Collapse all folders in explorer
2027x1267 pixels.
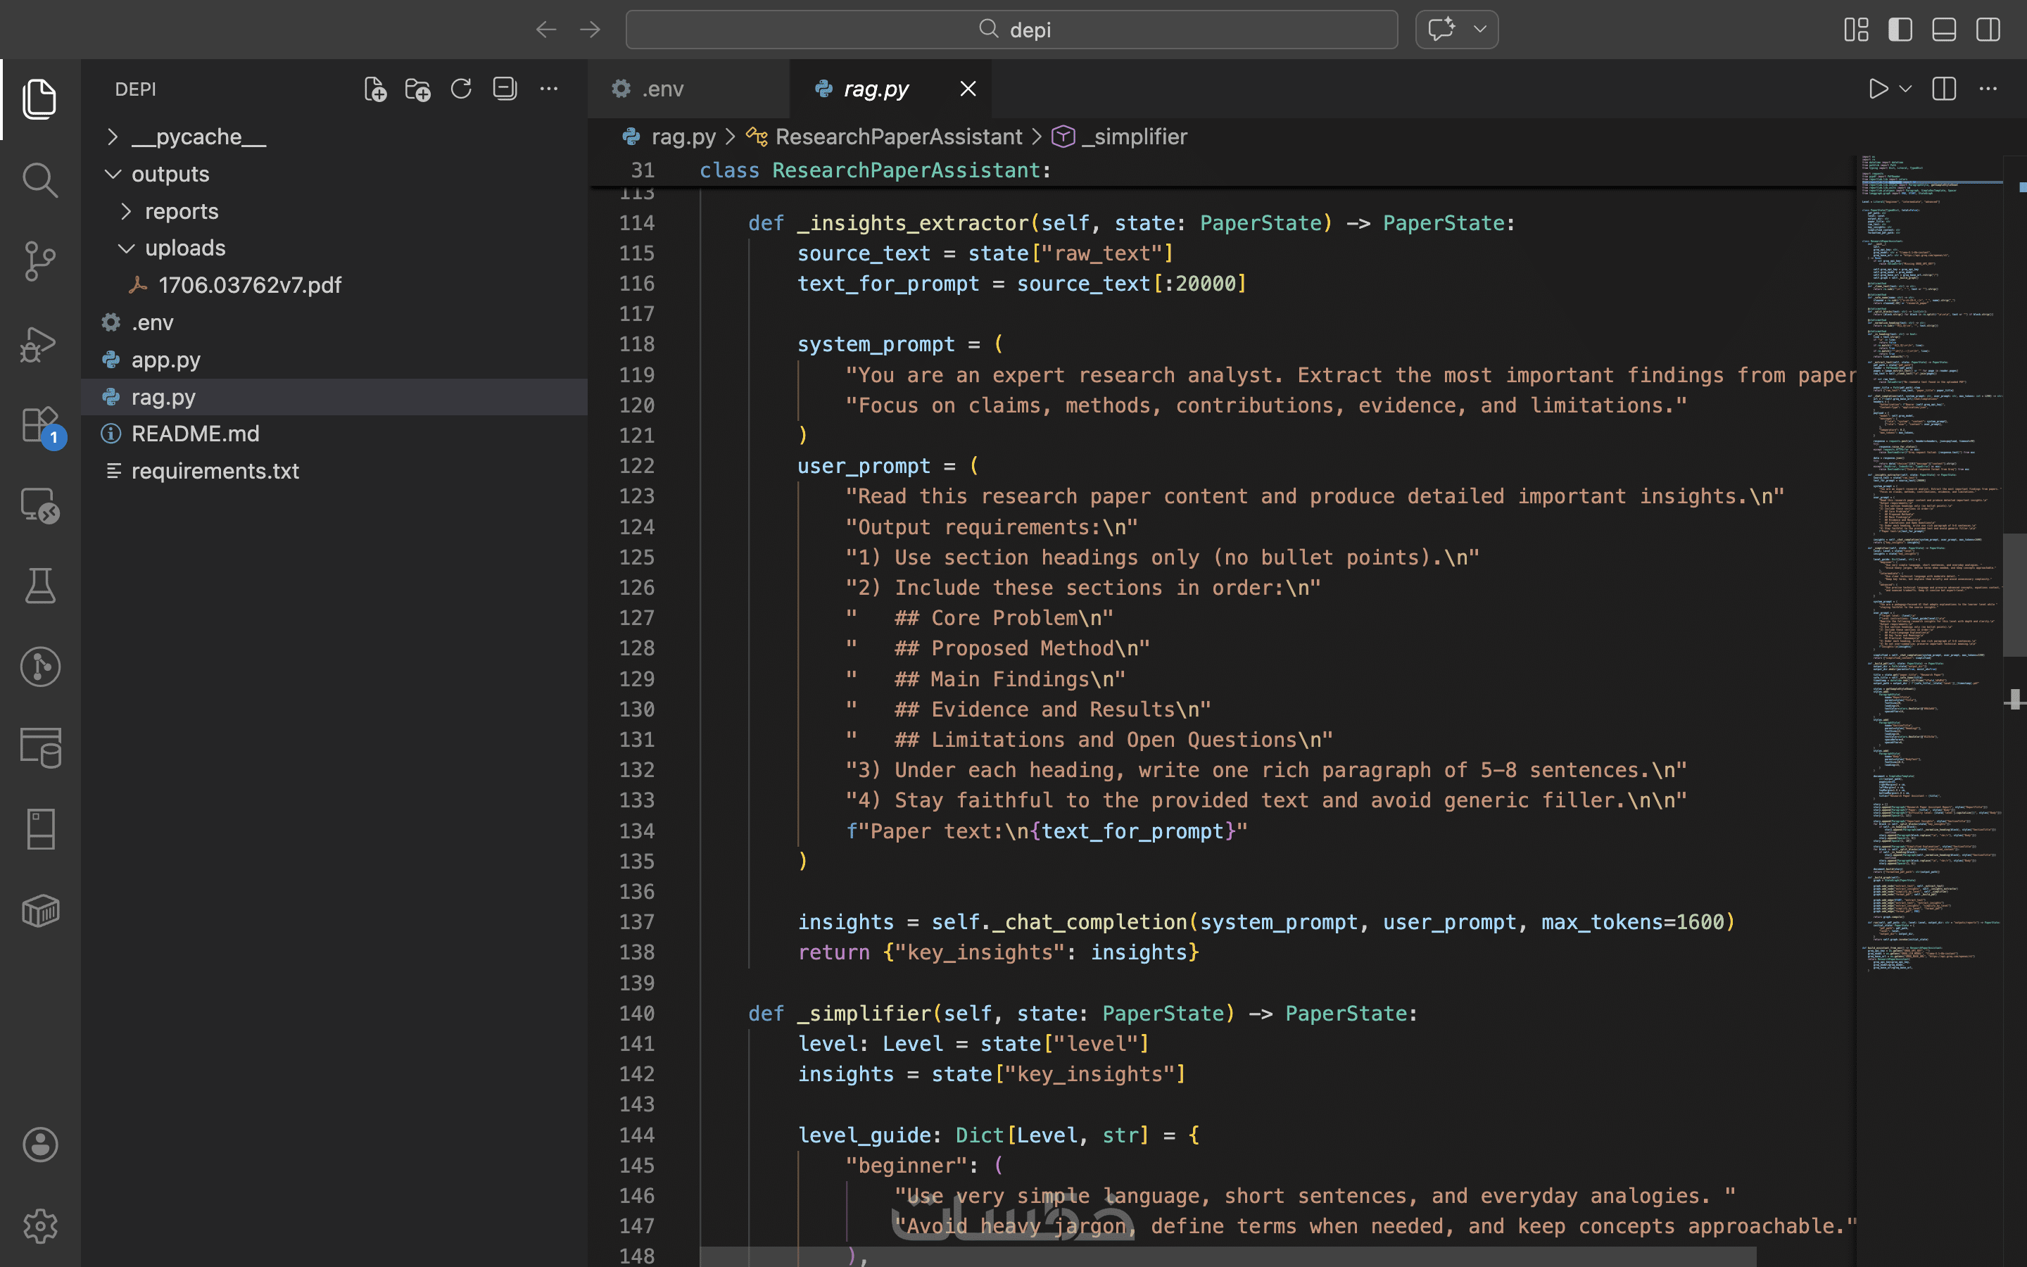click(x=505, y=89)
